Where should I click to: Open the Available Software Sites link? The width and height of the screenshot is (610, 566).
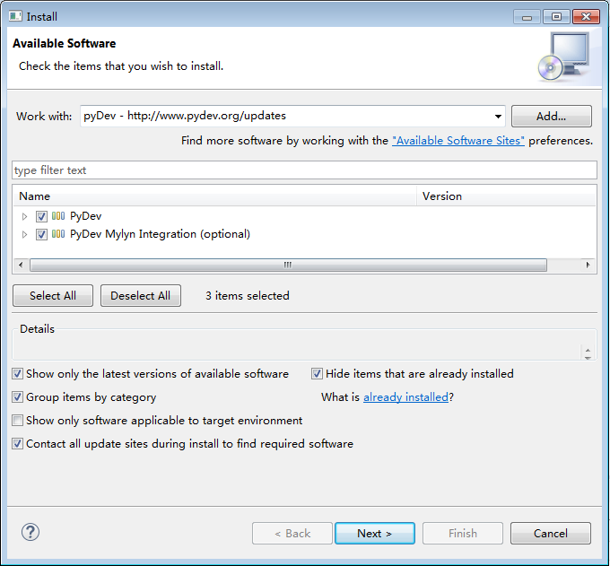point(457,141)
